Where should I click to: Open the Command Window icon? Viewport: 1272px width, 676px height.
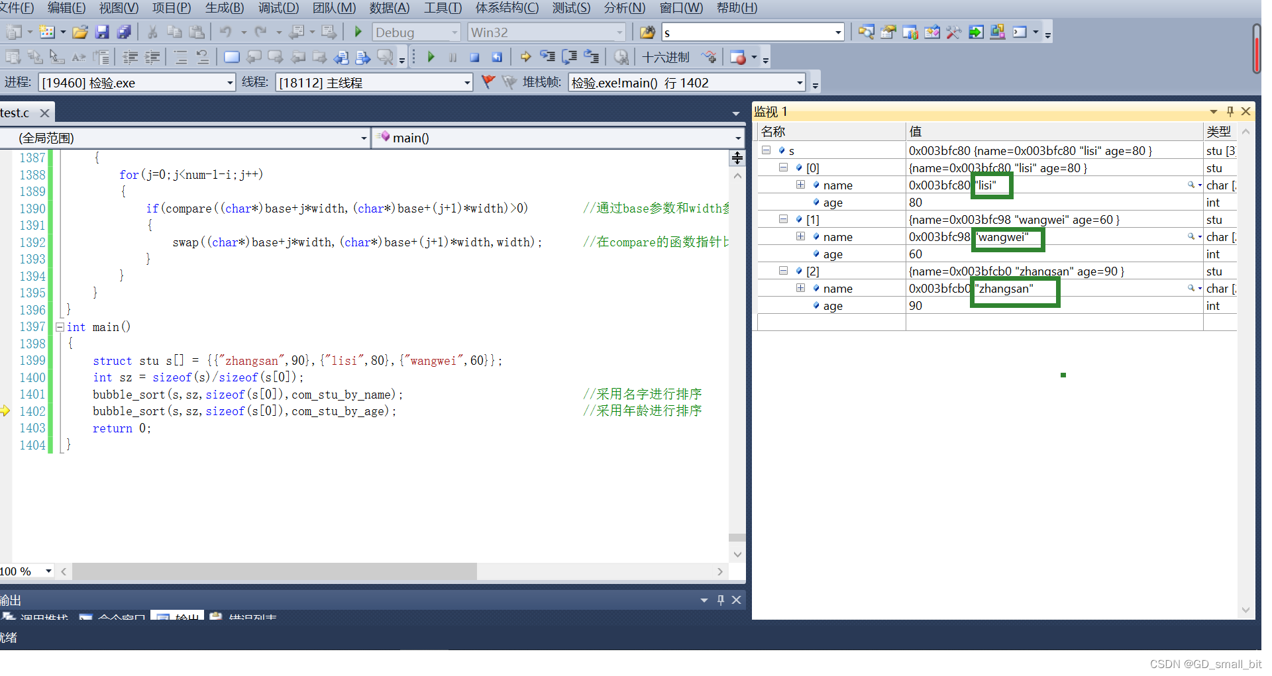[1020, 32]
